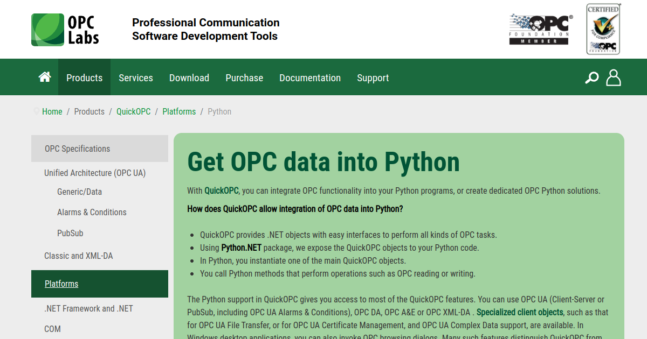This screenshot has height=339, width=647.
Task: Open COM sidebar item
Action: (x=52, y=329)
